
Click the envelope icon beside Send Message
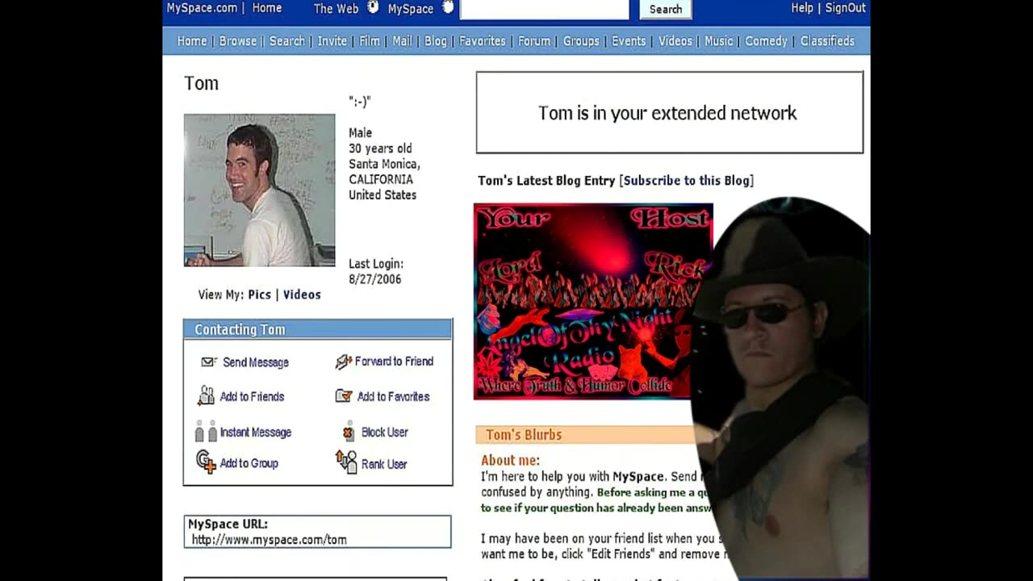pyautogui.click(x=208, y=362)
